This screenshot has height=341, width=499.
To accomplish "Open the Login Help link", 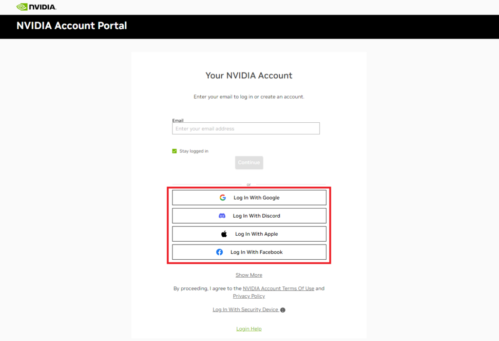I will 249,329.
